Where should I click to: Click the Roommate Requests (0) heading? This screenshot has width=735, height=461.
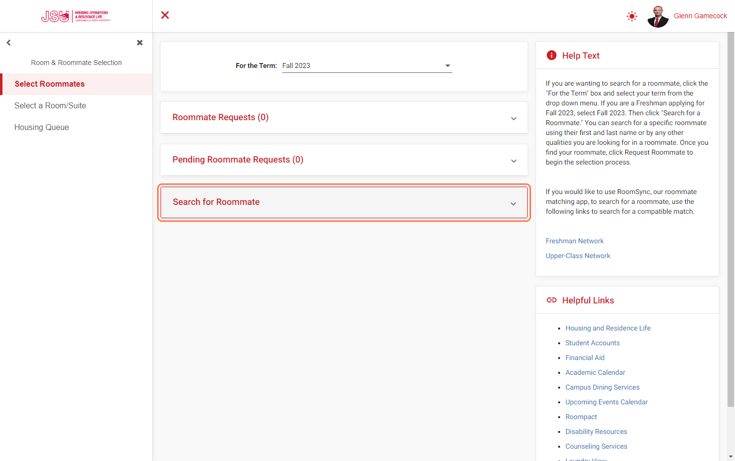click(221, 117)
